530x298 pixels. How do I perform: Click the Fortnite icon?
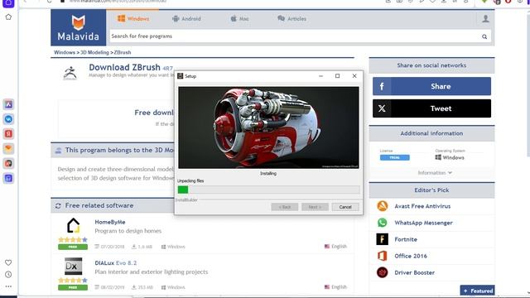click(383, 239)
